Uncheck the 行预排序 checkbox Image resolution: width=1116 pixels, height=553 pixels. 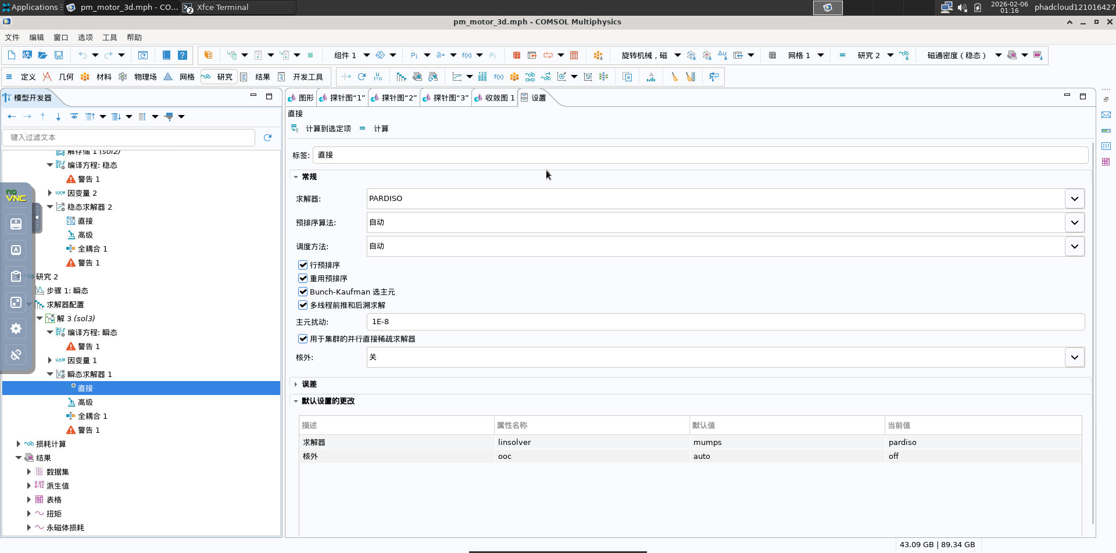[303, 265]
